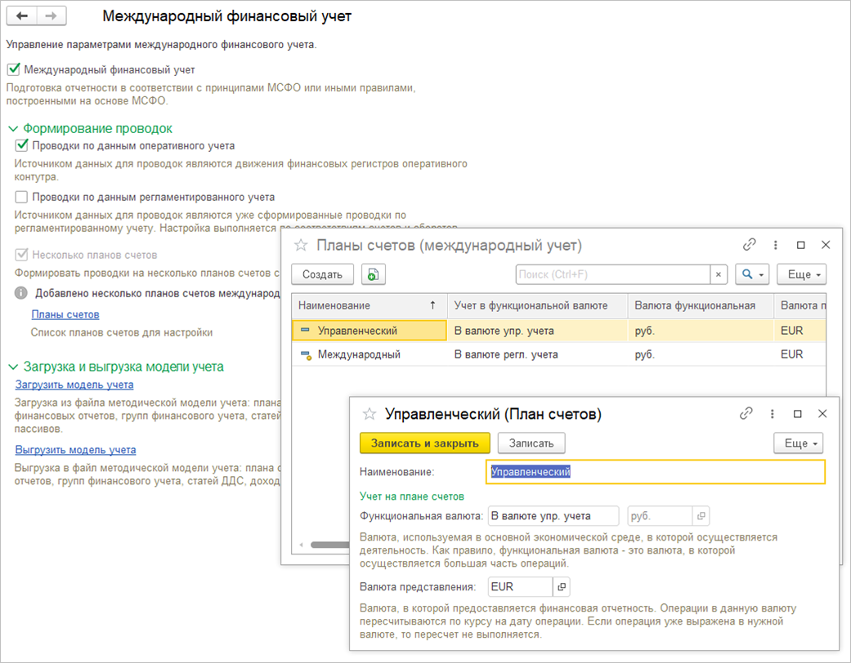Viewport: 851px width, 663px height.
Task: Open EUR currency via Валюта представления open button
Action: click(561, 586)
